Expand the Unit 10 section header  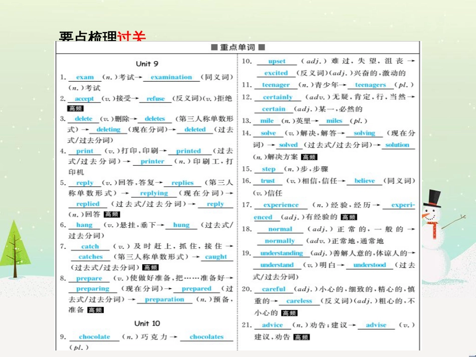tap(147, 323)
